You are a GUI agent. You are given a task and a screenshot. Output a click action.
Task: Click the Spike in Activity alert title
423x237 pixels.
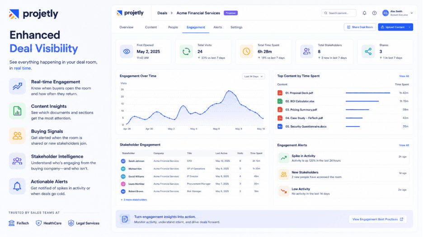[303, 156]
